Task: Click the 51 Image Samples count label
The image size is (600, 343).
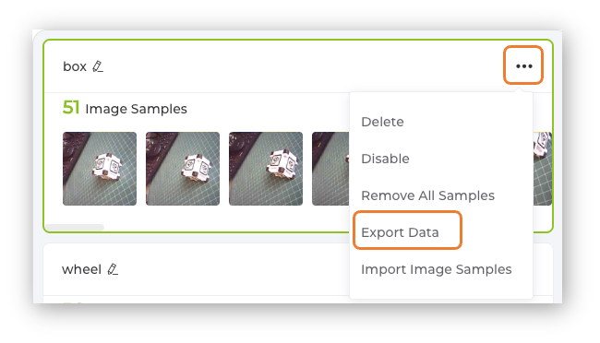Action: click(125, 108)
